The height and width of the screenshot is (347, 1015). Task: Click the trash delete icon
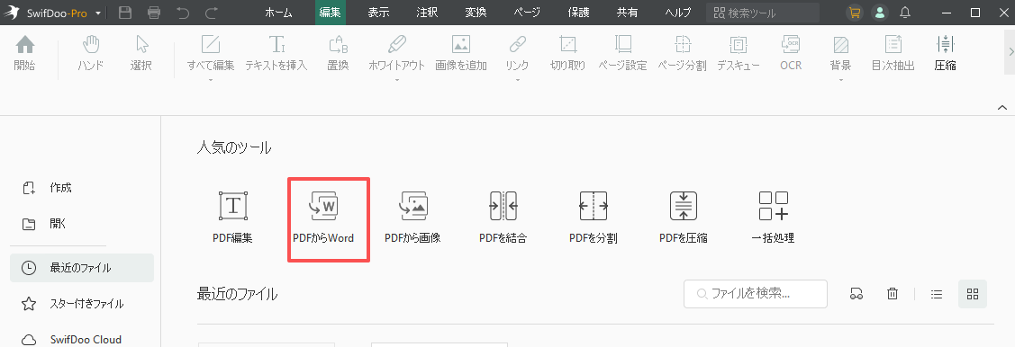[x=892, y=294]
